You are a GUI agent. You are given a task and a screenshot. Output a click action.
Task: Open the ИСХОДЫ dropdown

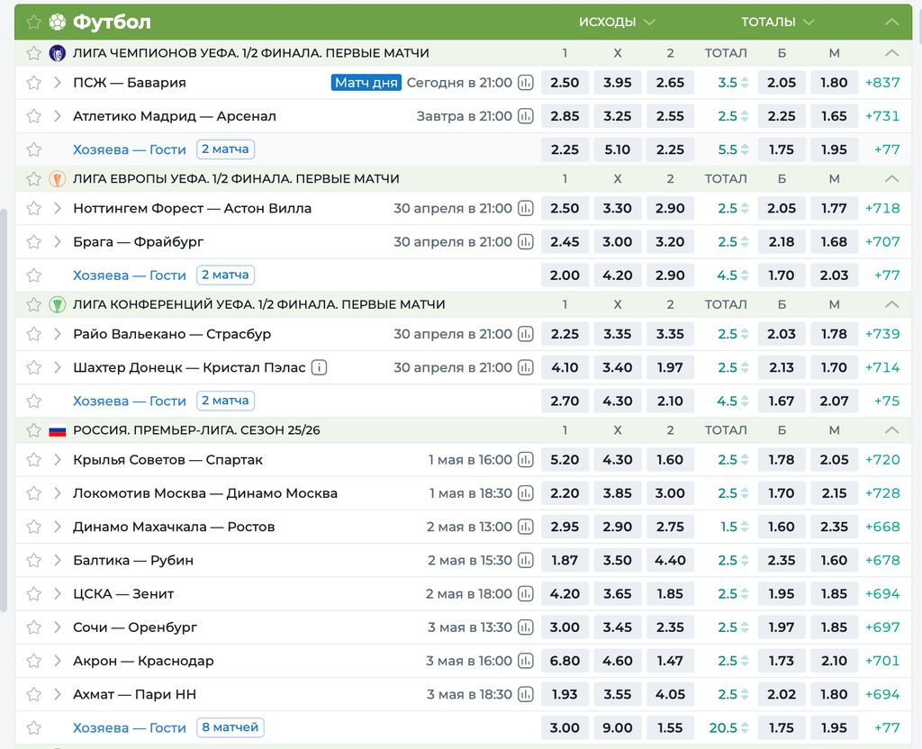(x=617, y=23)
